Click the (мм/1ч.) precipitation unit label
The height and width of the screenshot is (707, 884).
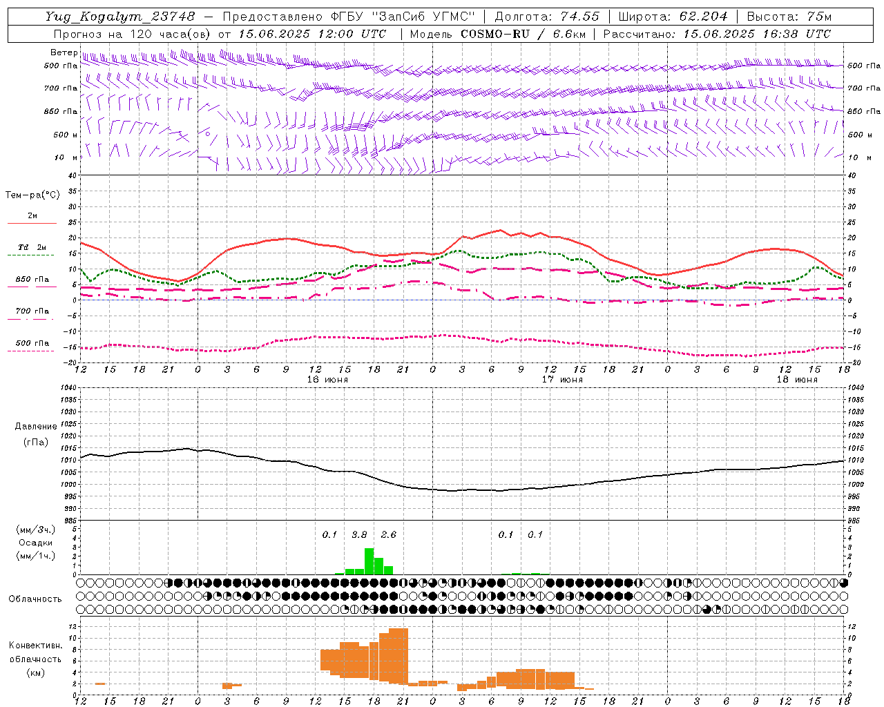[35, 556]
